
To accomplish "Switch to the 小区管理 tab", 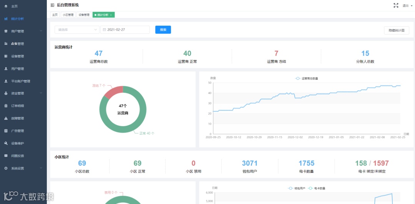I will [68, 15].
